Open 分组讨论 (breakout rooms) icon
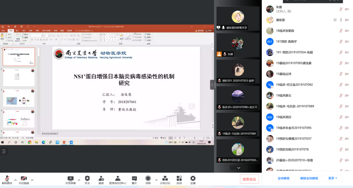 [165, 180]
